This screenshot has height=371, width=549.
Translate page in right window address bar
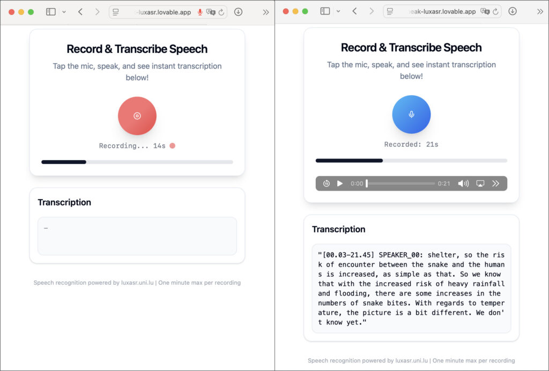pos(485,11)
